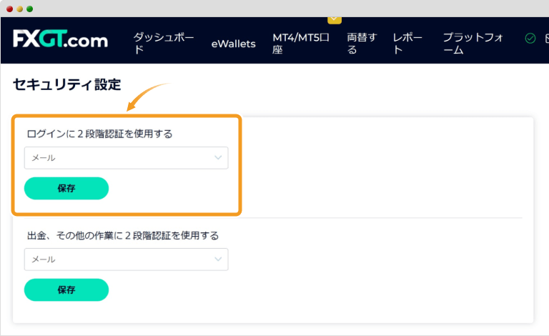Click the FXGT.com logo
Screen dimensions: 549x336
point(60,39)
